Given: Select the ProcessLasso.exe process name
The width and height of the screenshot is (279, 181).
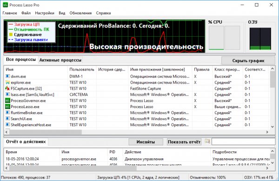Looking at the screenshot, I should click(25, 107).
